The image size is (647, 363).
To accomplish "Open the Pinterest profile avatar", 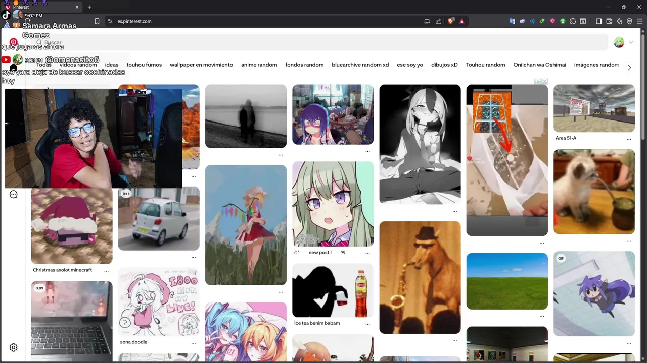I will 619,42.
